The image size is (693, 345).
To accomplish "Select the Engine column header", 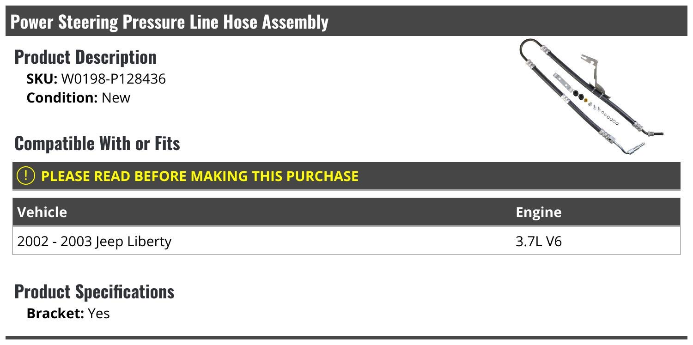I will click(538, 212).
